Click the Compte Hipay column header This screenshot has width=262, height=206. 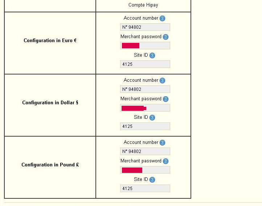[x=143, y=5]
